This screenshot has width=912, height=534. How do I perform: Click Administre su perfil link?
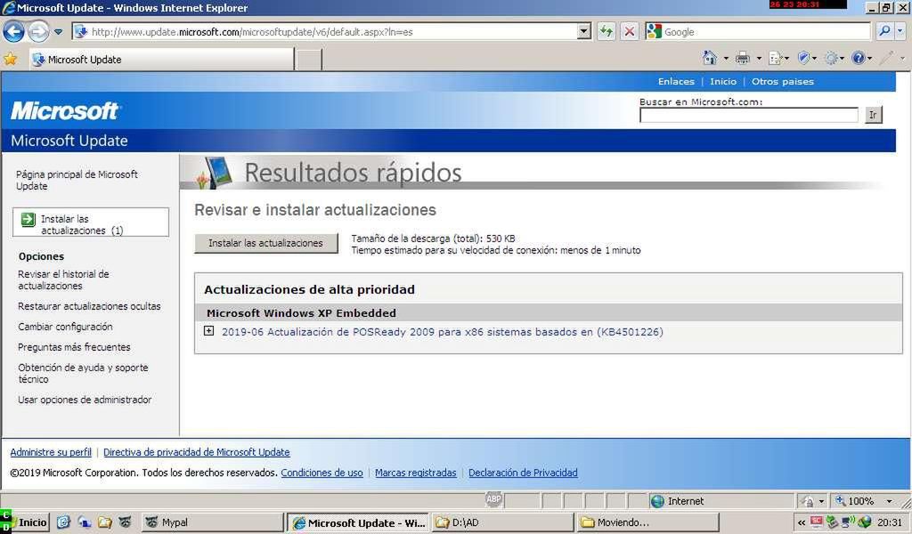[51, 452]
